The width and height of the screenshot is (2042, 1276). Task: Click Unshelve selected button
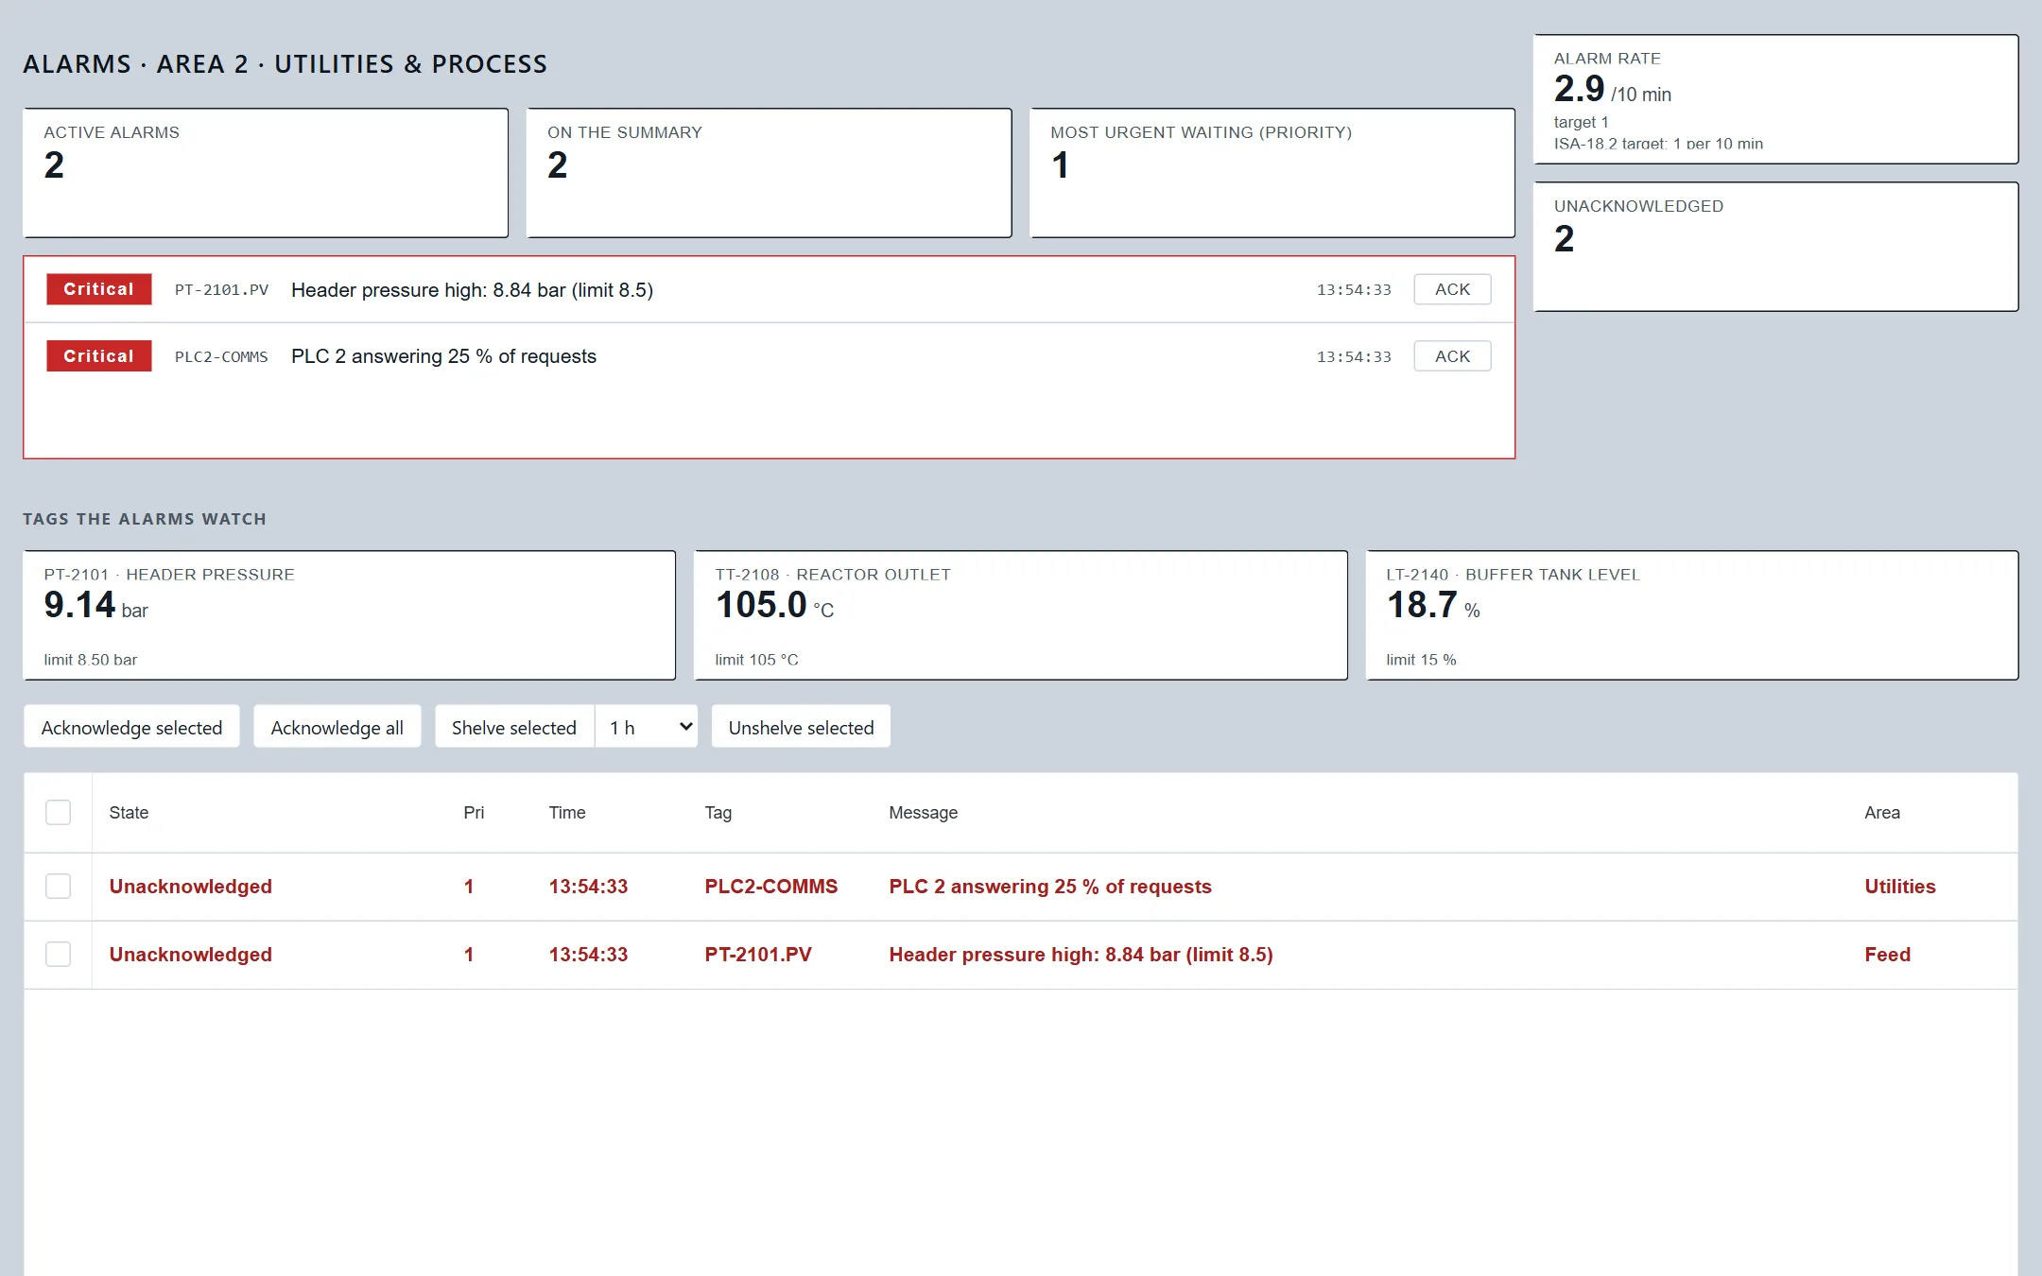pyautogui.click(x=801, y=727)
